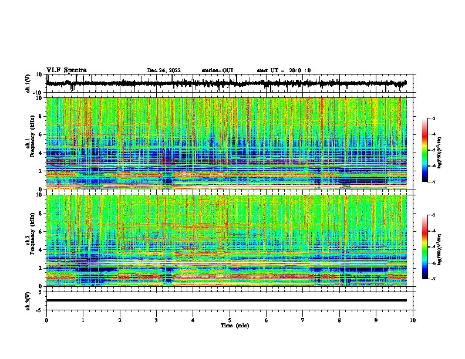Screen dimensions: 465x359
Task: Click time axis tick label "2"
Action: coord(120,320)
